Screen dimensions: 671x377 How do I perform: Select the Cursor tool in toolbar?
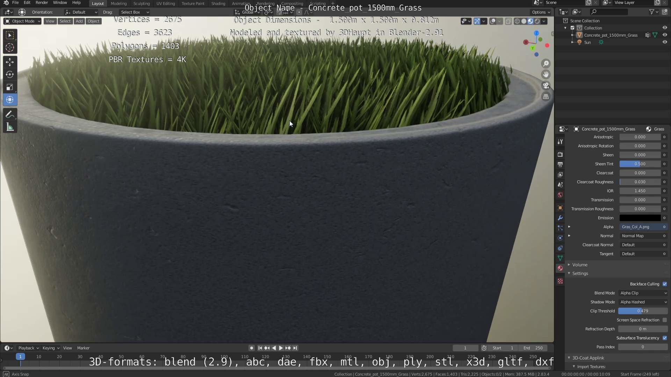(x=10, y=48)
